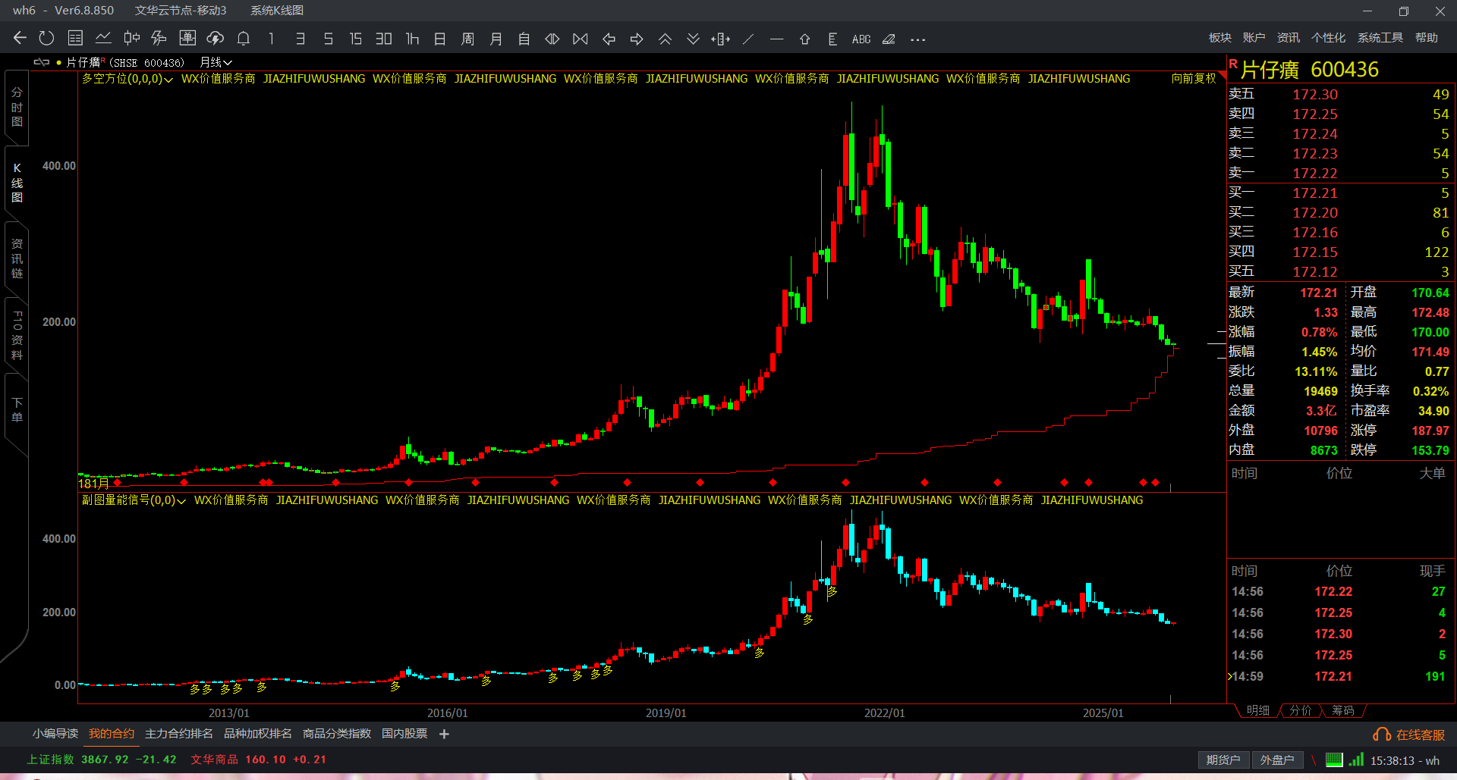Image resolution: width=1457 pixels, height=780 pixels.
Task: Click the expand-horizontally chart icon
Action: (552, 39)
